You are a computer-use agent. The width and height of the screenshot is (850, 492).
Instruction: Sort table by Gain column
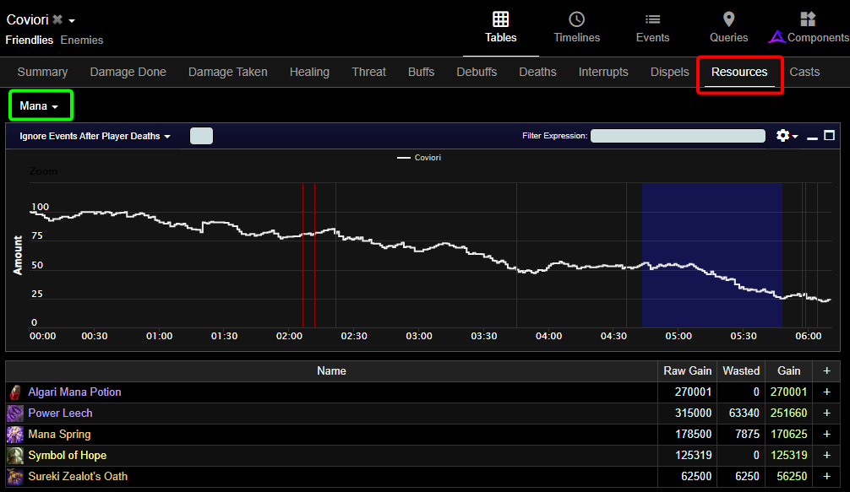pos(789,370)
